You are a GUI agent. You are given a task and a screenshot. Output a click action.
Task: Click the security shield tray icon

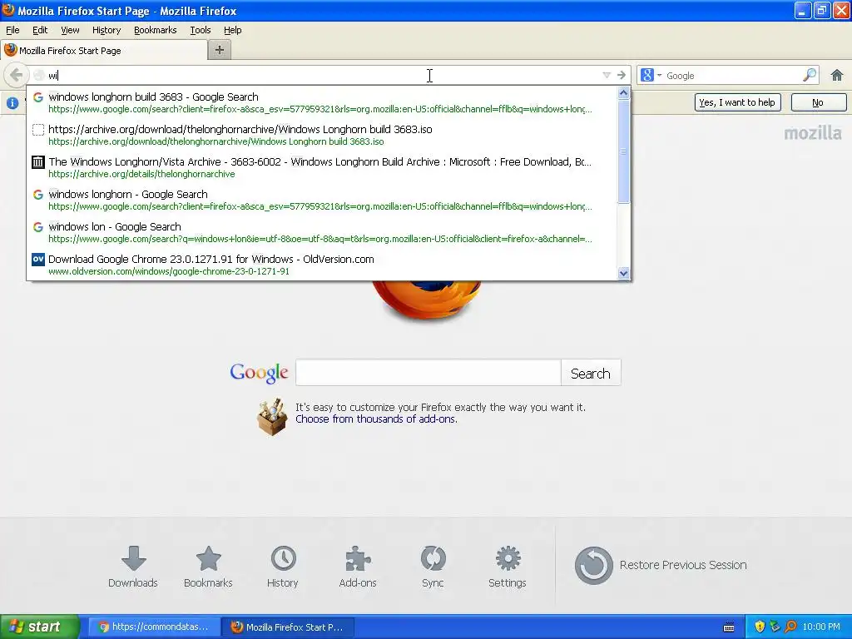click(x=760, y=627)
